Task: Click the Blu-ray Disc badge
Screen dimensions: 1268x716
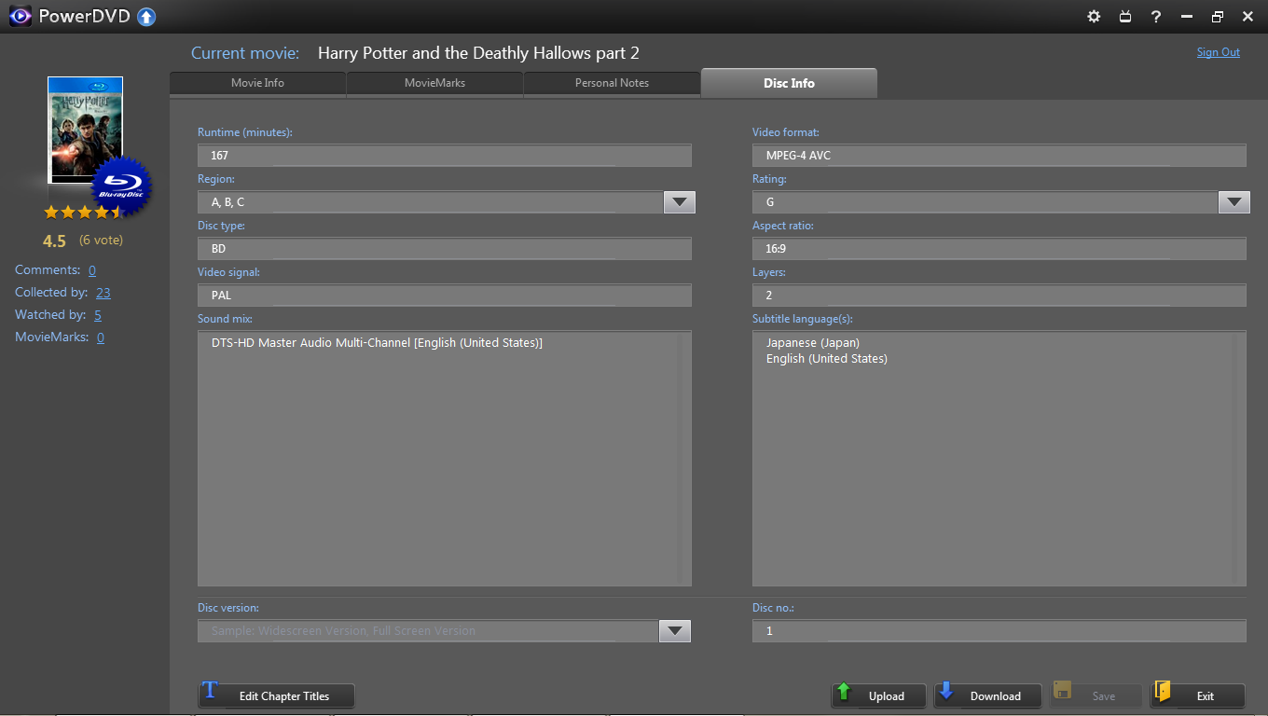Action: [x=121, y=186]
